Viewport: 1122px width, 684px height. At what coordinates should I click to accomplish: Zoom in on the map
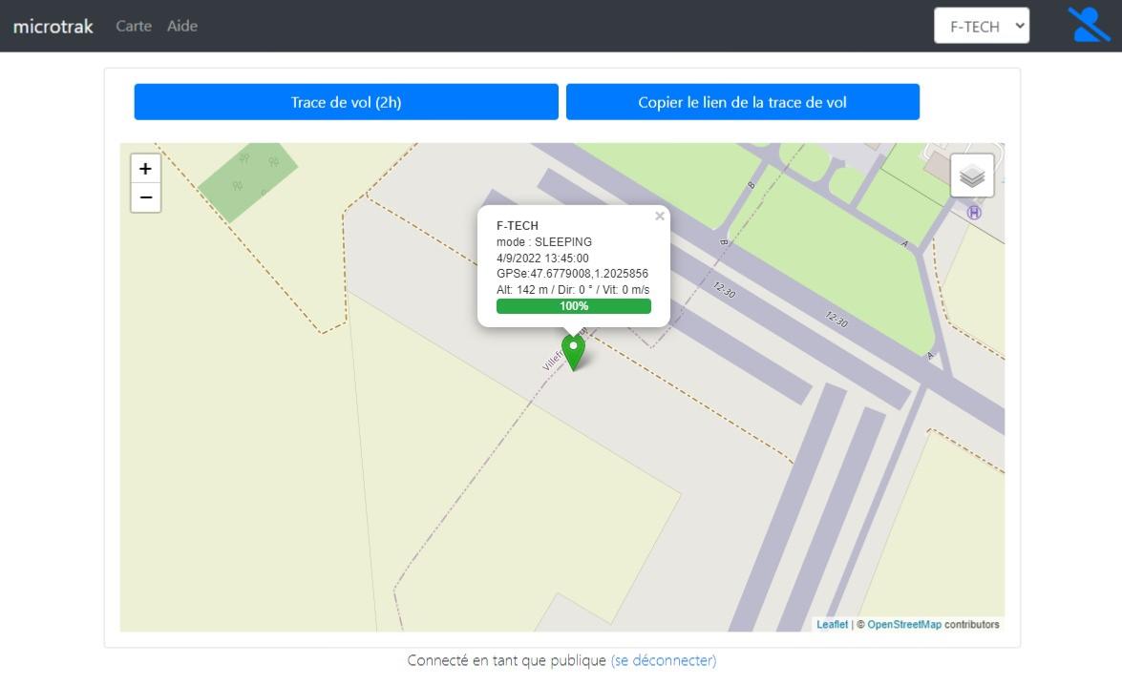[x=145, y=169]
